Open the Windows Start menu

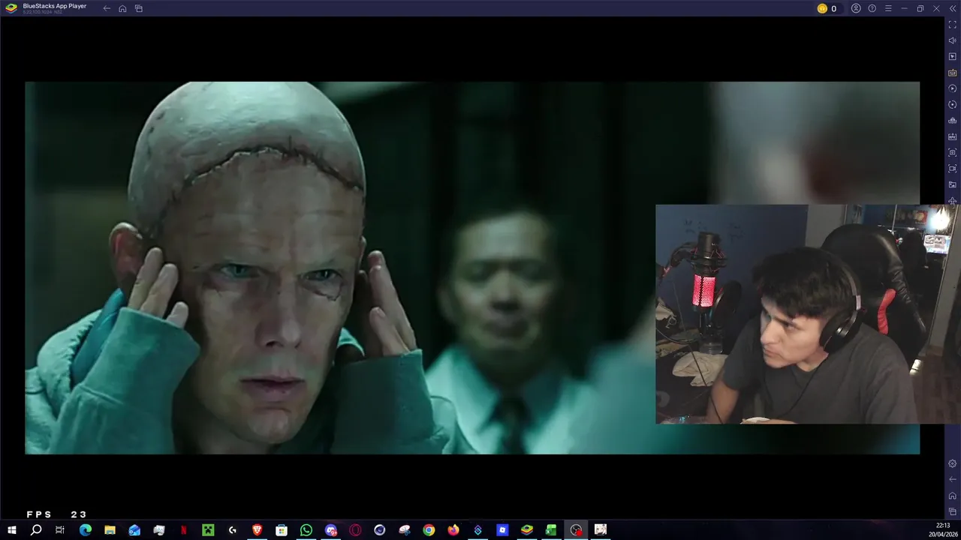coord(11,530)
